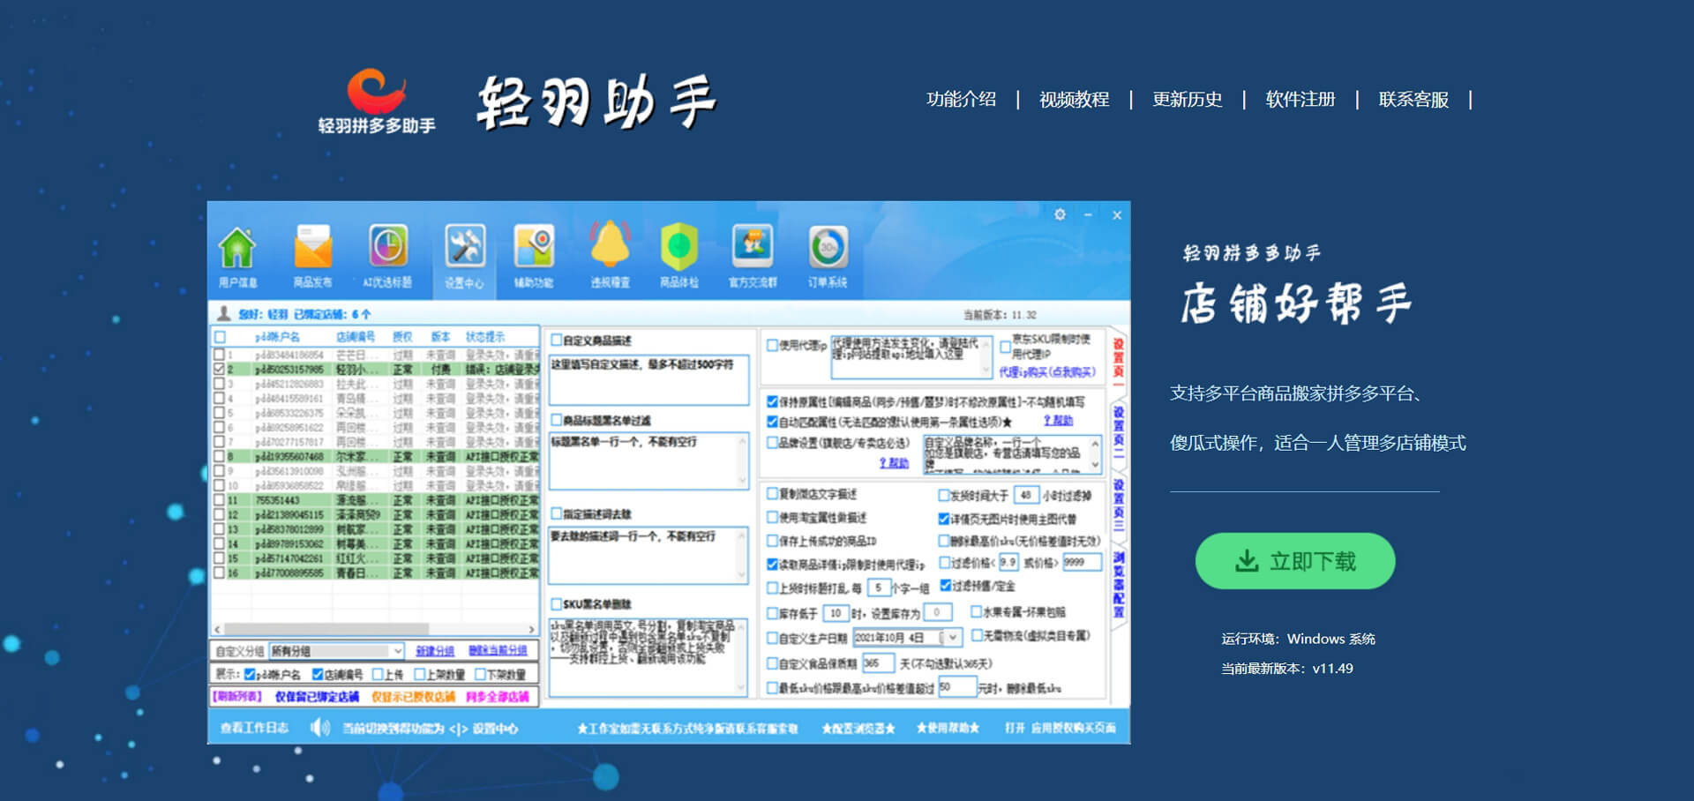
Task: Click the 立即下载 download button
Action: point(1294,561)
